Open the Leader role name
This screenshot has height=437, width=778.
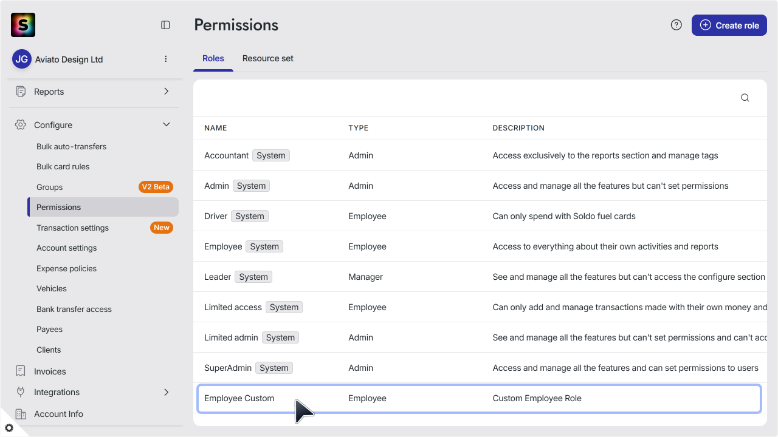(218, 277)
